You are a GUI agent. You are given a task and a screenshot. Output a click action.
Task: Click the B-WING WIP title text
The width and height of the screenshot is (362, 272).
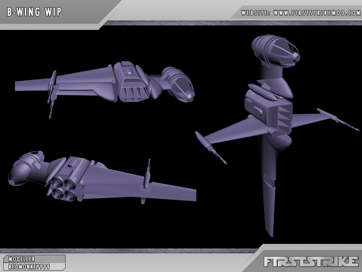35,12
